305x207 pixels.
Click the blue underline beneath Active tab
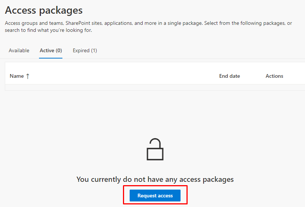coord(51,58)
